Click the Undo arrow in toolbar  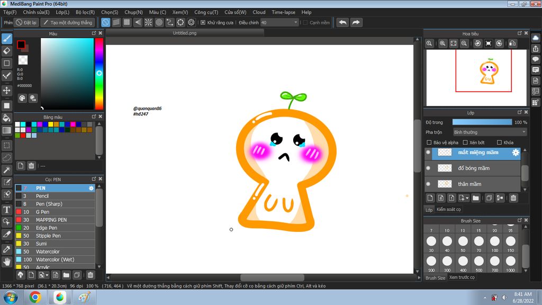click(x=342, y=22)
